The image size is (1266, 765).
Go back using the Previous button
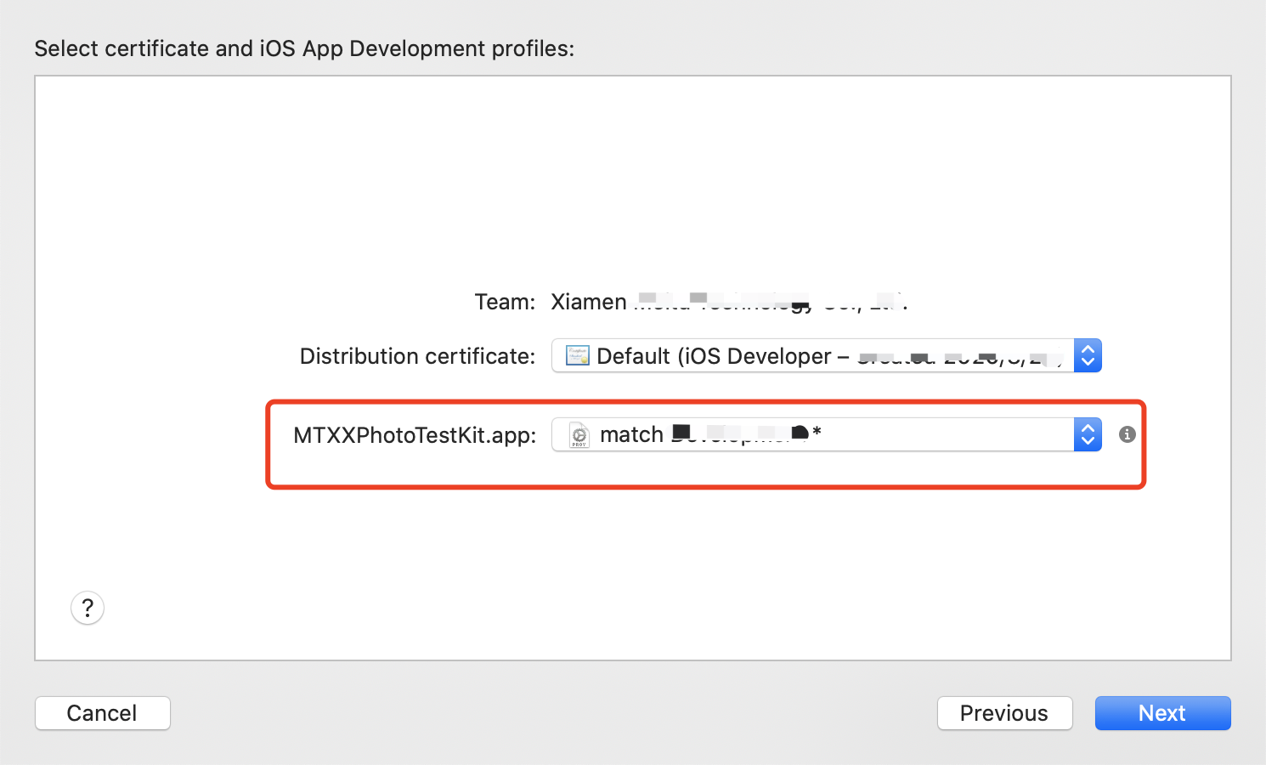point(1004,712)
